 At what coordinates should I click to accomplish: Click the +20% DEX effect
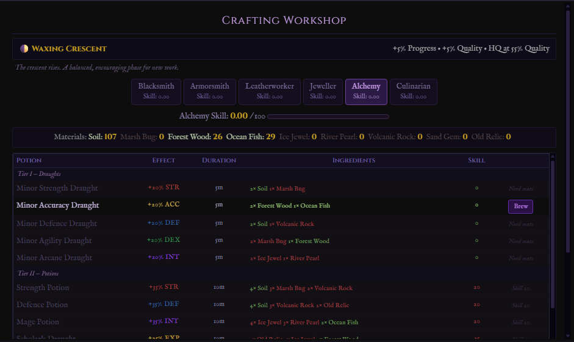(163, 240)
